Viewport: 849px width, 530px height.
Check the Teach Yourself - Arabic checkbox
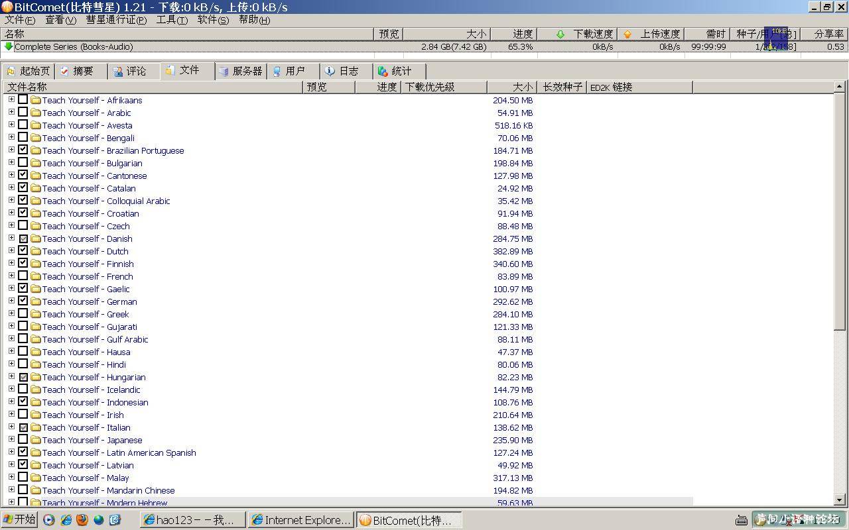[23, 112]
